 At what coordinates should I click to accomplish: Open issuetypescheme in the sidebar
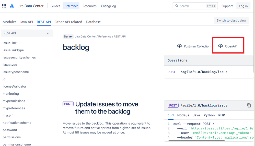click(x=16, y=72)
